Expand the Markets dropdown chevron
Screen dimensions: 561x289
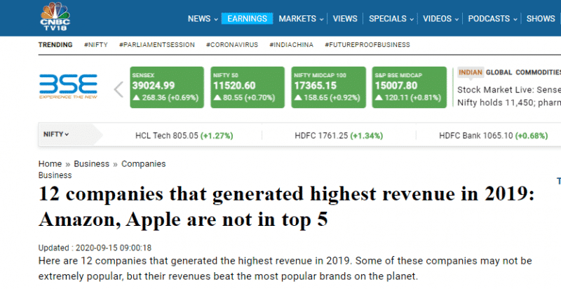[322, 20]
